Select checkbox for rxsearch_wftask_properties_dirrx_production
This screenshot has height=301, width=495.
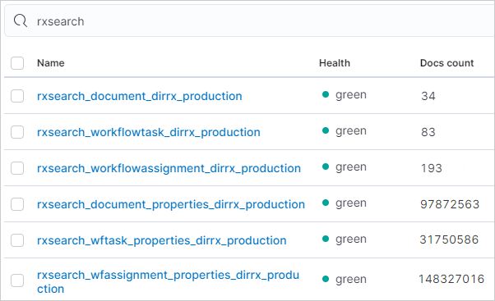(17, 240)
